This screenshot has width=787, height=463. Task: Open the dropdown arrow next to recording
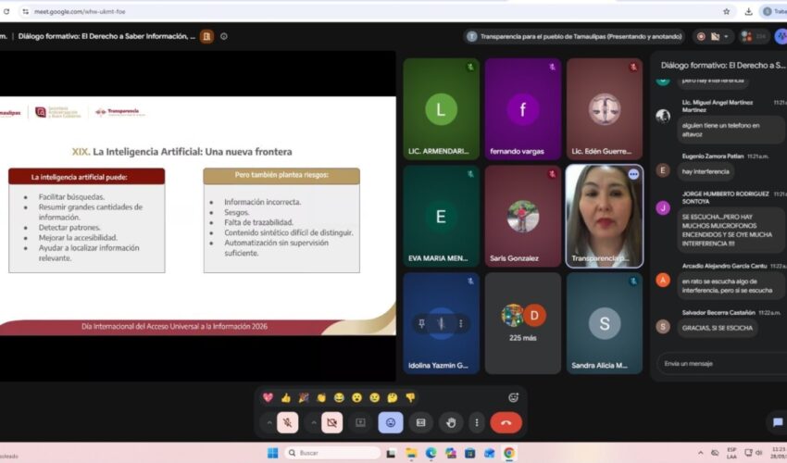click(726, 36)
